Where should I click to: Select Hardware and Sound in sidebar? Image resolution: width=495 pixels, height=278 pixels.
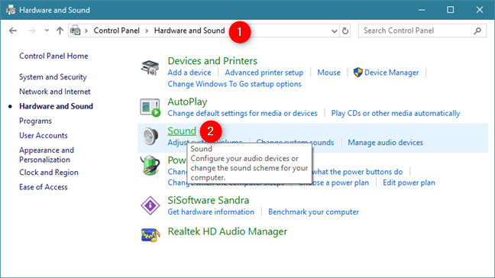tap(57, 106)
